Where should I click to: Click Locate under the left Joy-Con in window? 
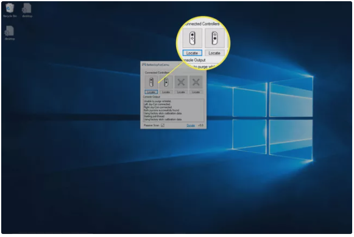click(x=151, y=92)
